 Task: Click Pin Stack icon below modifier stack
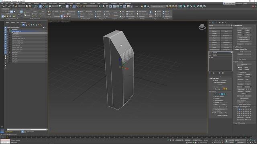click(210, 73)
